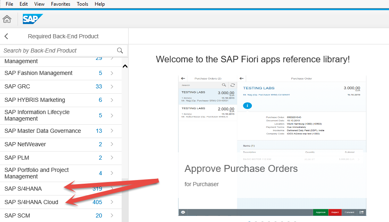The image size is (389, 222).
Task: Click 'for Purchaser' subtitle text
Action: point(202,184)
